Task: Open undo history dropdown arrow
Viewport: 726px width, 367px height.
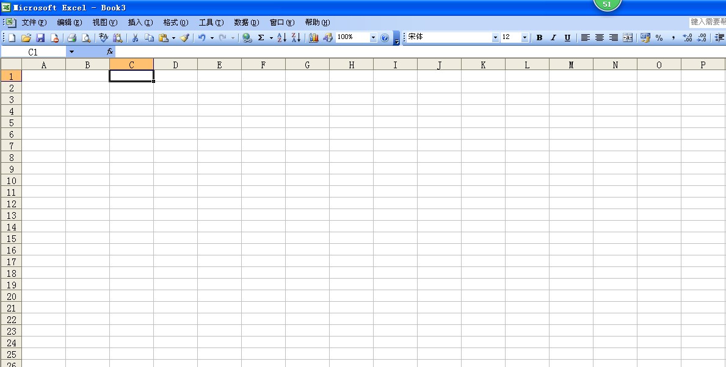Action: pyautogui.click(x=212, y=38)
